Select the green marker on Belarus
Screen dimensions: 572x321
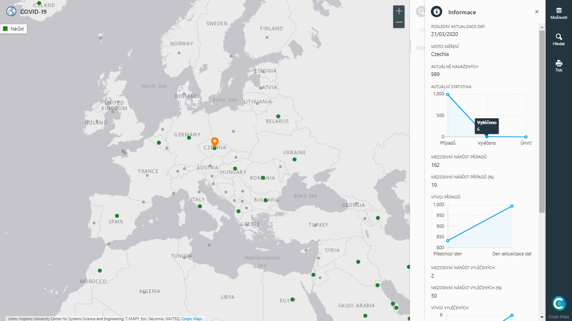coord(278,116)
